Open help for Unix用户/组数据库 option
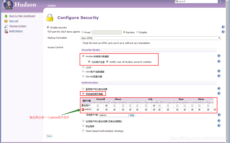This screenshot has width=230, height=143. point(219,71)
